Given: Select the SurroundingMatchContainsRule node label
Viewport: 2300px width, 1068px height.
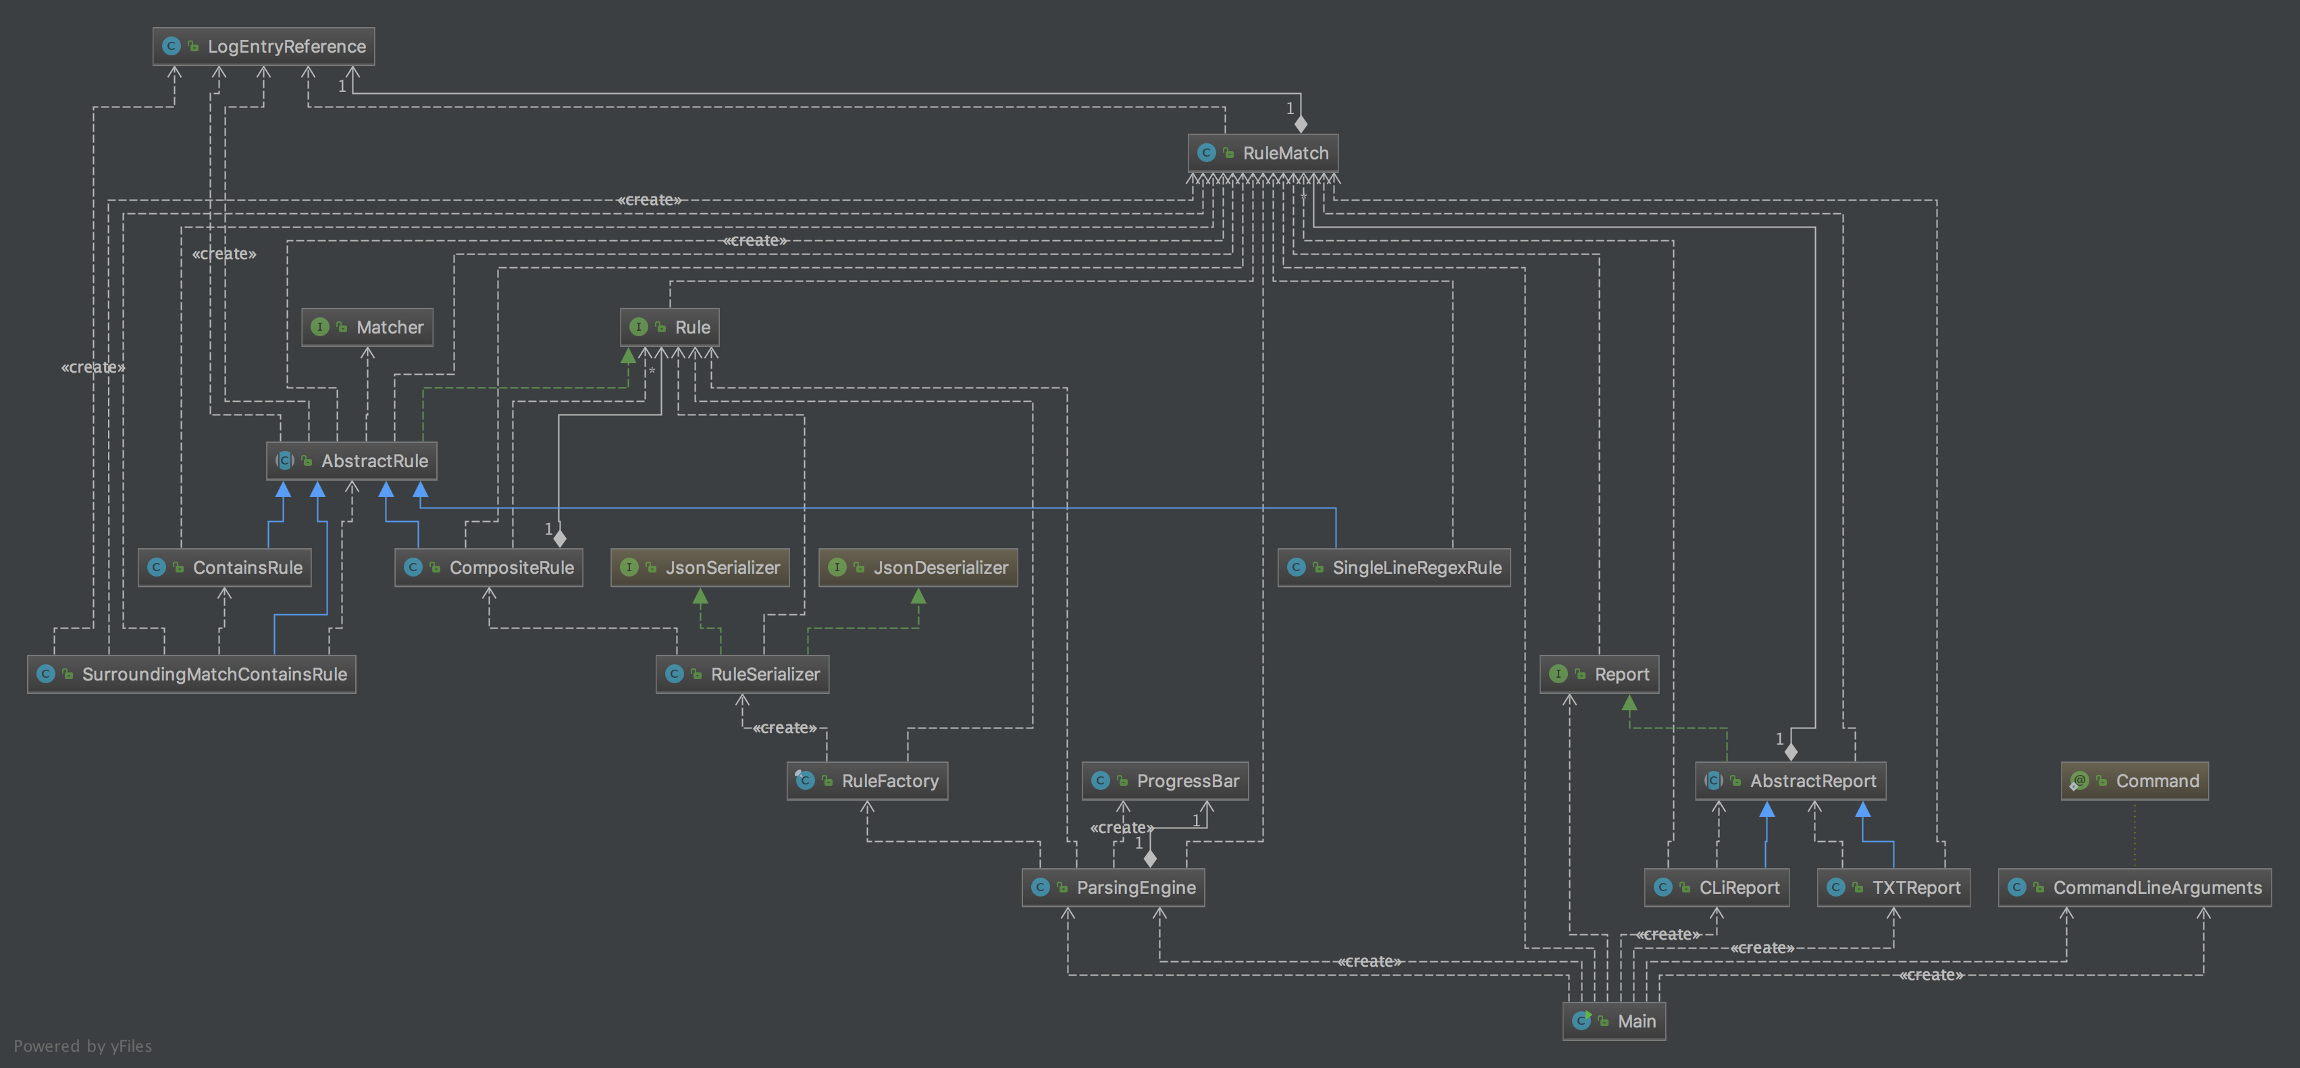Looking at the screenshot, I should 215,675.
